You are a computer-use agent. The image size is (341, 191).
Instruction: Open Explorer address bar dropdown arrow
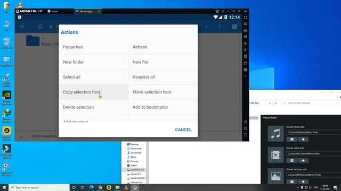[x=270, y=103]
